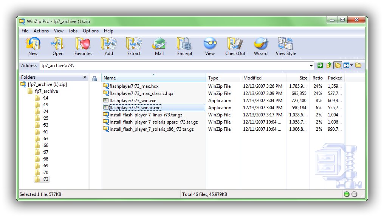Select install_flash_player_7_linux_r73.tar.gz
384x217 pixels.
coord(146,115)
